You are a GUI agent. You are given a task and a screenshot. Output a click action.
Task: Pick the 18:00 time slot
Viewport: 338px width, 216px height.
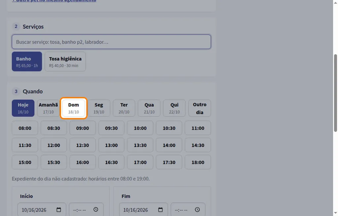pos(198,162)
